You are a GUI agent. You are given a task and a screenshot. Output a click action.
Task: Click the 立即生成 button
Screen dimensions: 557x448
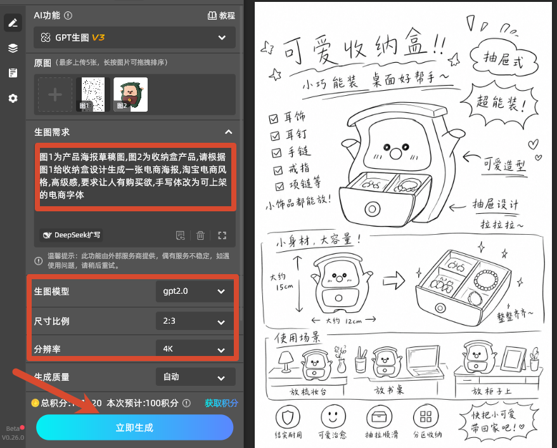pyautogui.click(x=134, y=427)
